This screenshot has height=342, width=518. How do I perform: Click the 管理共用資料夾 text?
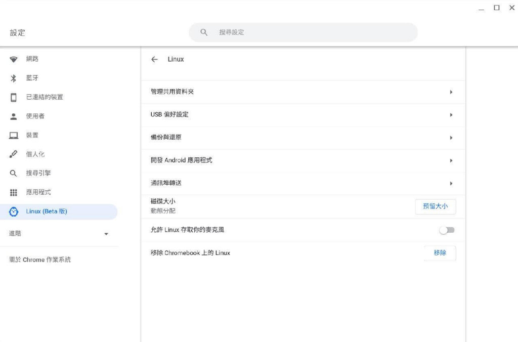coord(172,92)
